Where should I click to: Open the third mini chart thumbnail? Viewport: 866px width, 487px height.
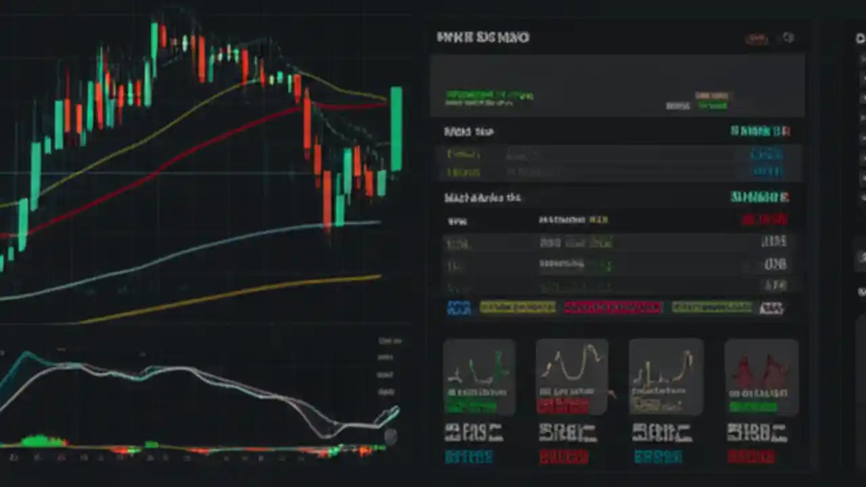(x=666, y=375)
